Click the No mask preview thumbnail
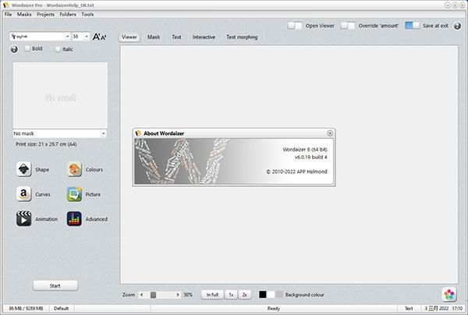This screenshot has width=468, height=315. [x=60, y=95]
